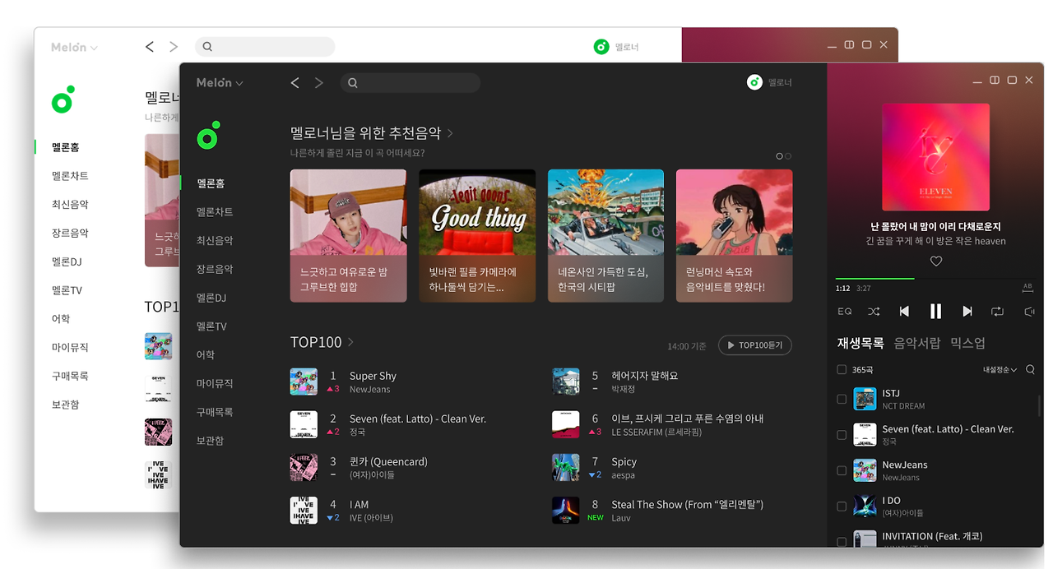Skip to the previous track

point(904,312)
